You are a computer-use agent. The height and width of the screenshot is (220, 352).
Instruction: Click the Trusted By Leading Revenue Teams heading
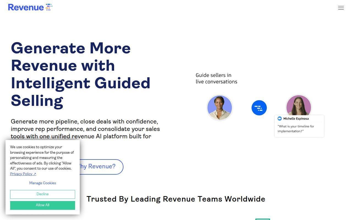pos(176,199)
